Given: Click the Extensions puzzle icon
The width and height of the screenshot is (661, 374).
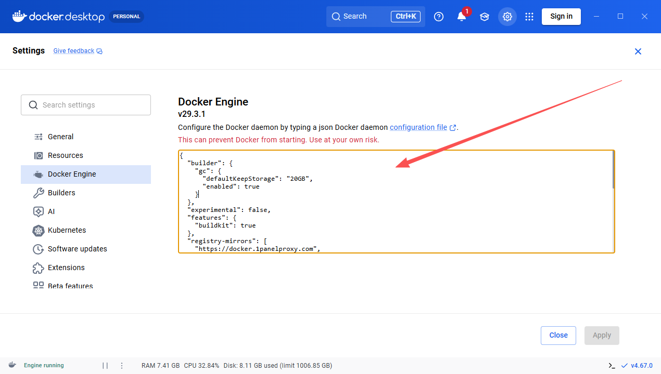Looking at the screenshot, I should 39,268.
